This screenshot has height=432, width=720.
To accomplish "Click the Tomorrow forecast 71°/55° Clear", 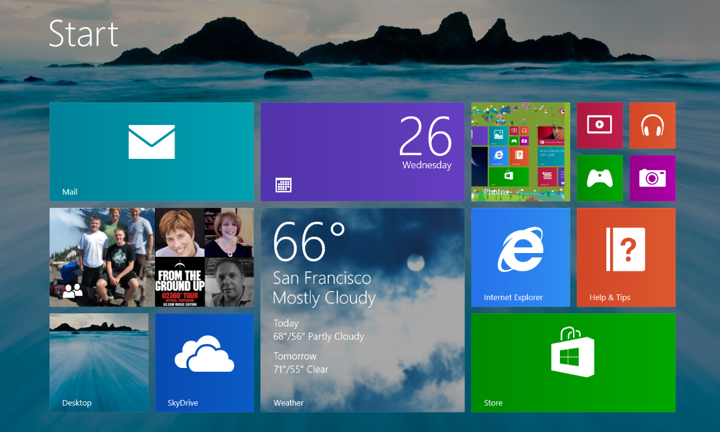I will point(301,369).
